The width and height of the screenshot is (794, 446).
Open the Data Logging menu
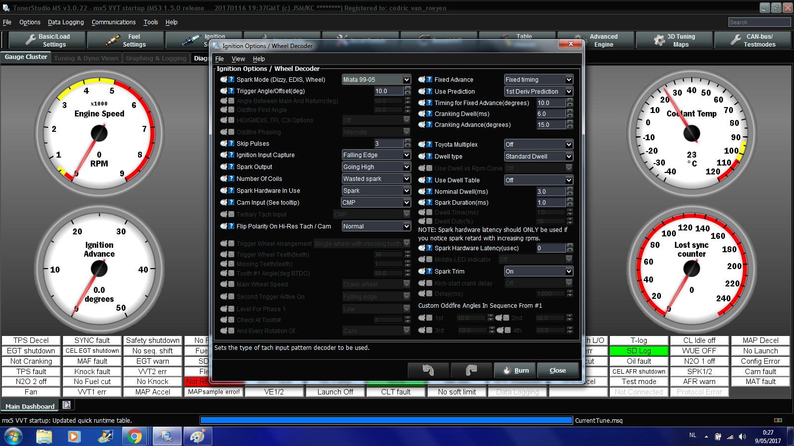click(66, 22)
